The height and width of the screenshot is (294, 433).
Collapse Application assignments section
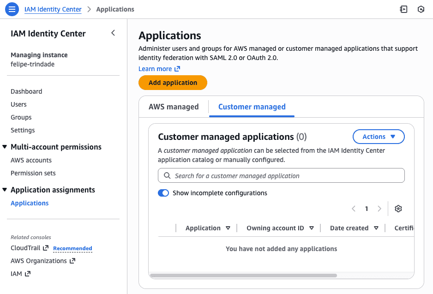5,190
